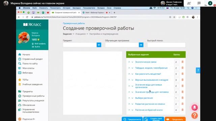216x121 pixels.
Task: Remove Растение из Красной книги task
Action: (183, 110)
